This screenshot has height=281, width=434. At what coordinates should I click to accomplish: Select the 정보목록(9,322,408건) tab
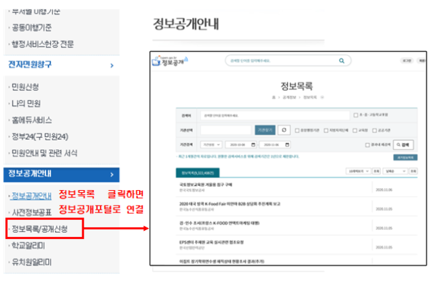tap(198, 173)
